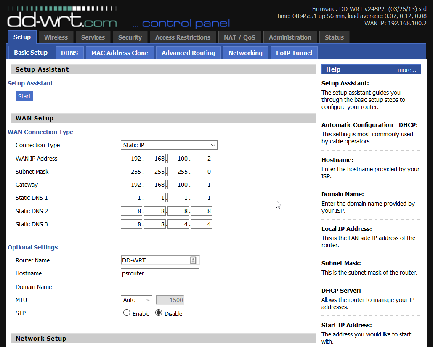
Task: Go to the DDNS sub-tab
Action: [x=69, y=53]
